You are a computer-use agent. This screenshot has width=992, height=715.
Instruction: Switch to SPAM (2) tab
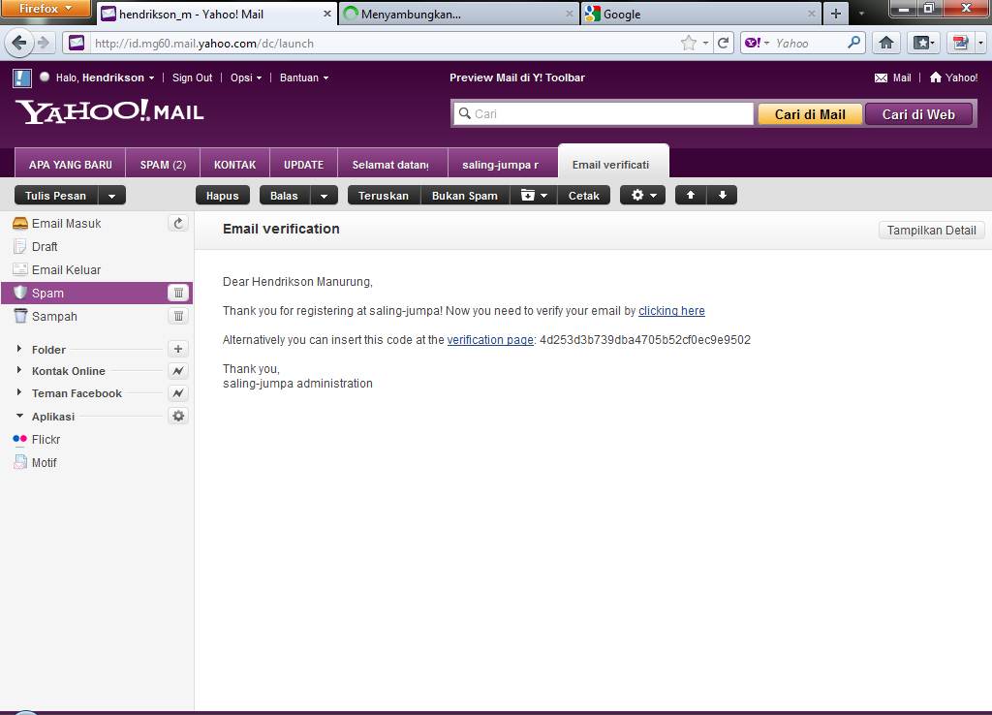point(163,165)
